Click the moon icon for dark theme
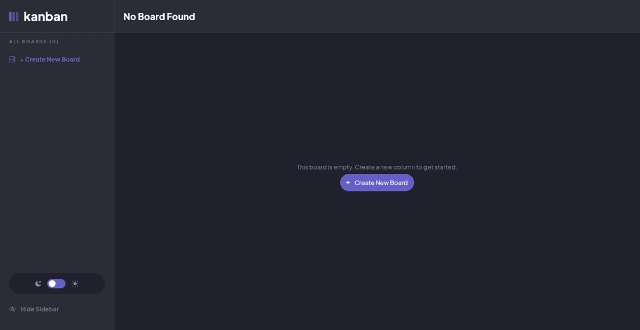This screenshot has height=330, width=640. coord(38,284)
